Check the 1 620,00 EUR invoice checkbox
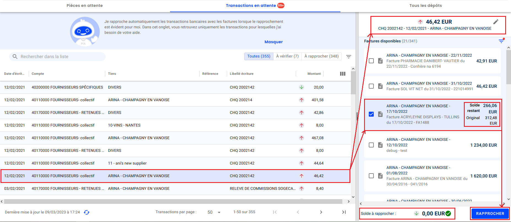 pyautogui.click(x=371, y=176)
